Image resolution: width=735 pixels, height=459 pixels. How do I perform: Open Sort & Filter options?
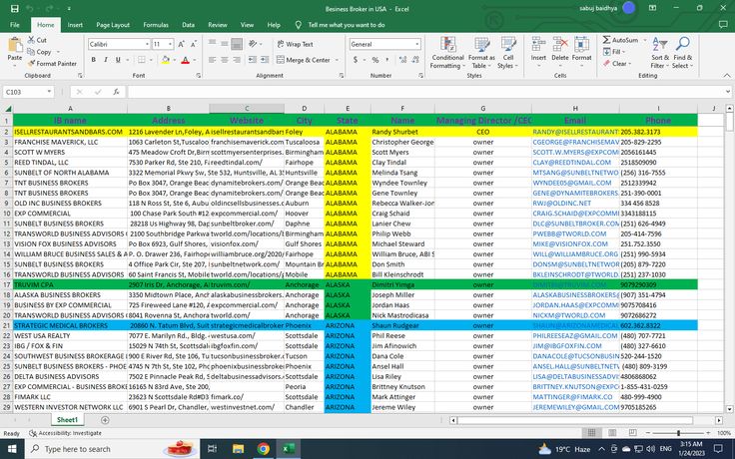point(660,53)
